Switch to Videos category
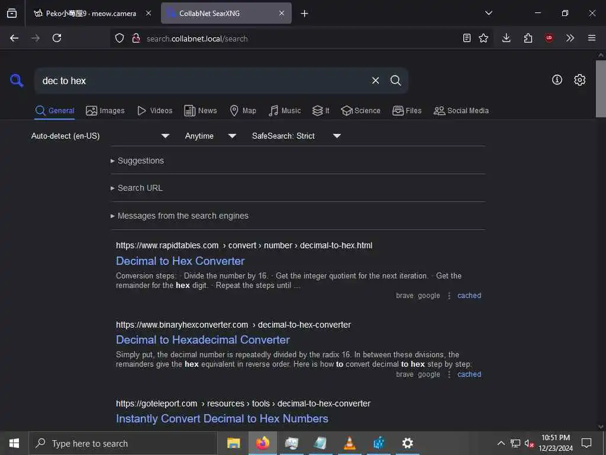606x455 pixels. click(154, 111)
